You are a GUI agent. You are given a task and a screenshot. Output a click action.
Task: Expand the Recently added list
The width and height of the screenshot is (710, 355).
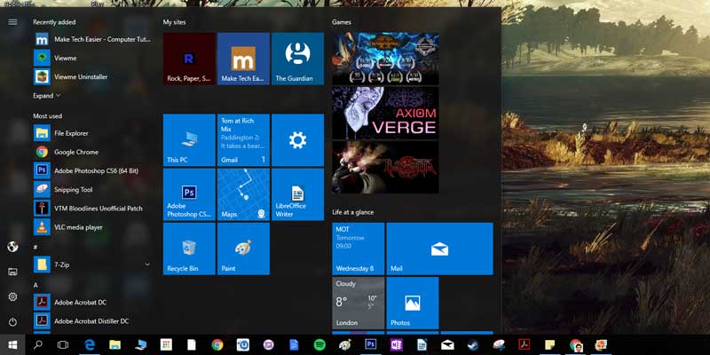[47, 96]
